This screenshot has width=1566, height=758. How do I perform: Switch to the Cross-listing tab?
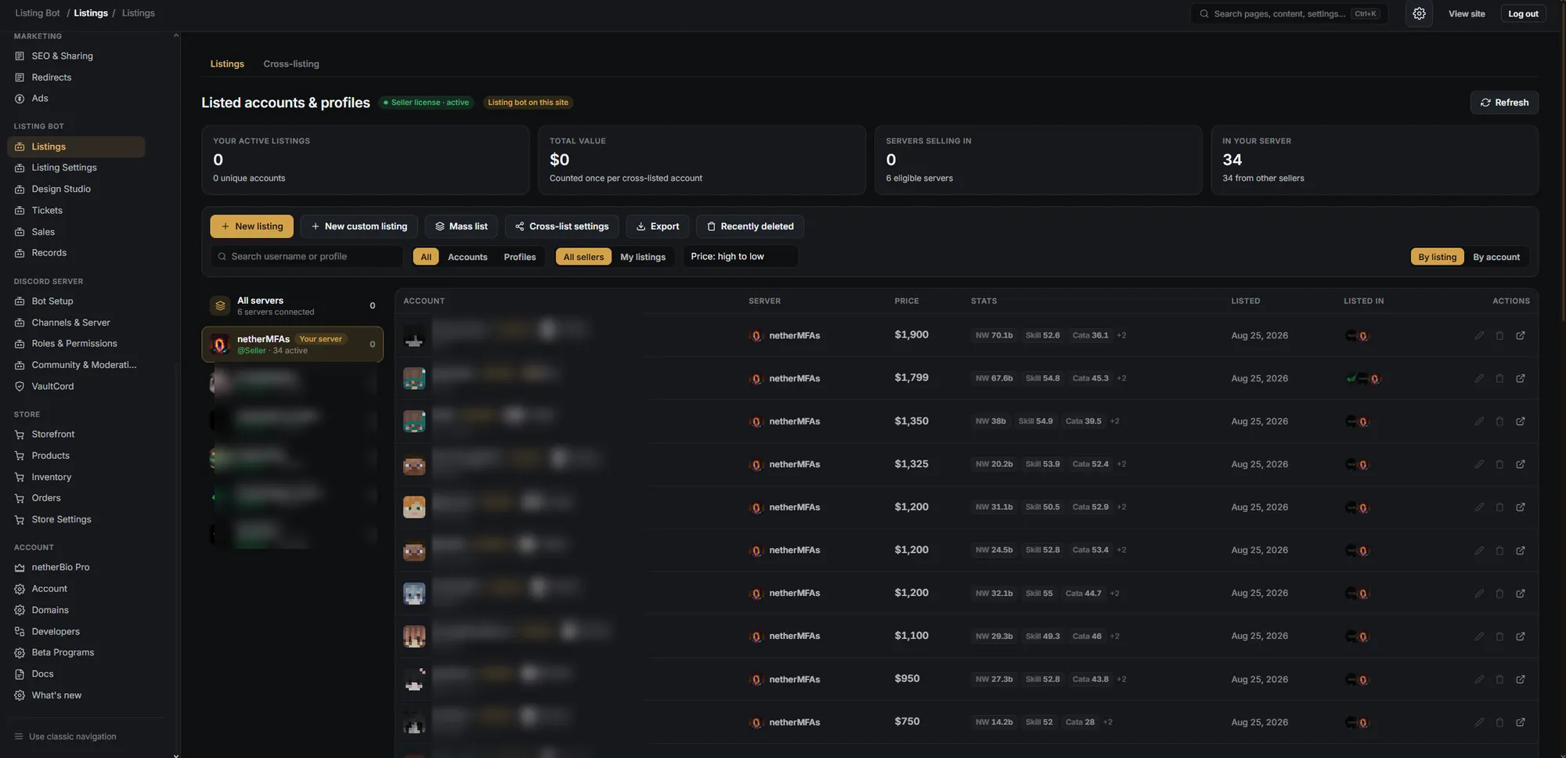point(291,63)
